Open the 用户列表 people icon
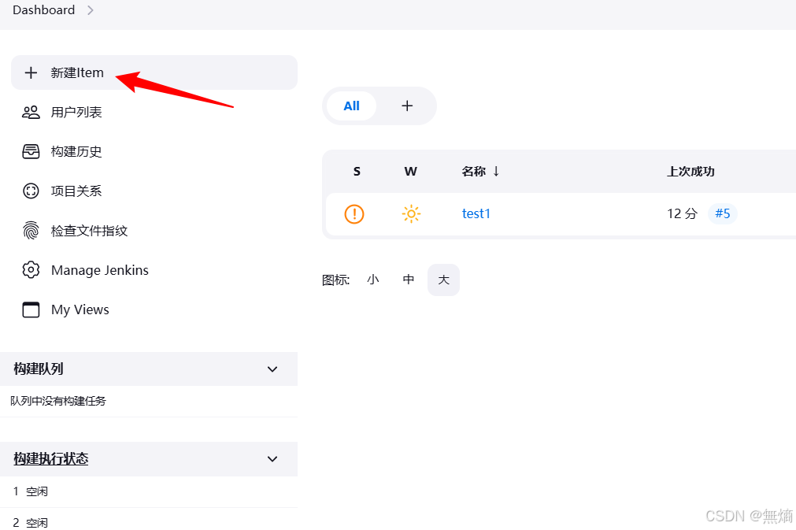The width and height of the screenshot is (796, 530). click(x=31, y=113)
